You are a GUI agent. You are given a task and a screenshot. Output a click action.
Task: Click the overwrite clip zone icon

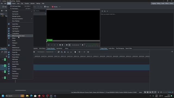click(65, 52)
